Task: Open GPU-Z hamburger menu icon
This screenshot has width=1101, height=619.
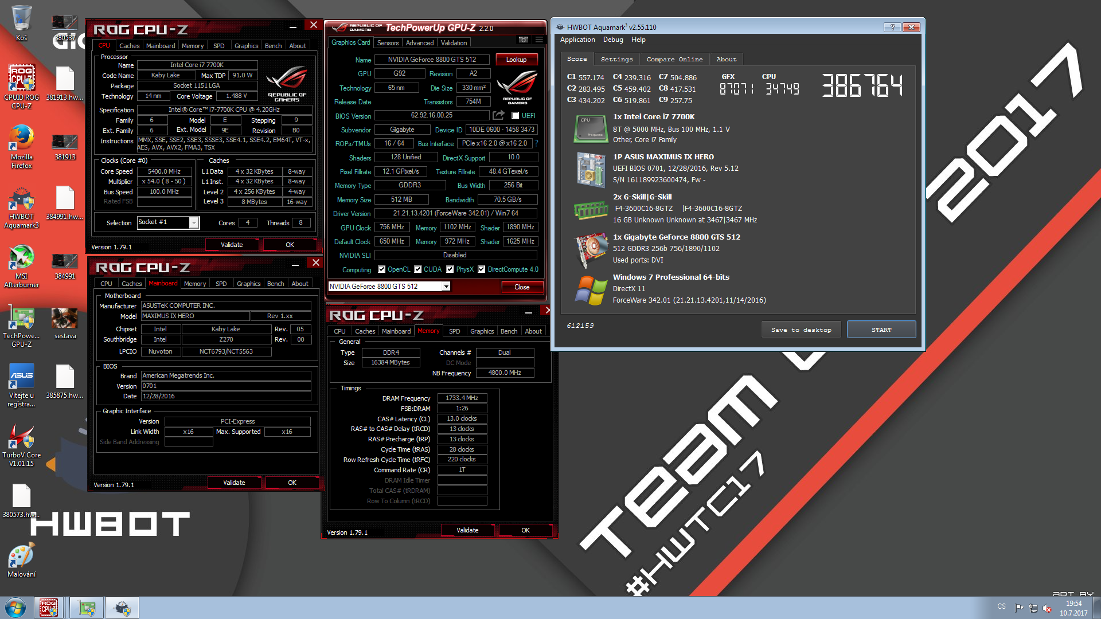Action: [x=539, y=40]
